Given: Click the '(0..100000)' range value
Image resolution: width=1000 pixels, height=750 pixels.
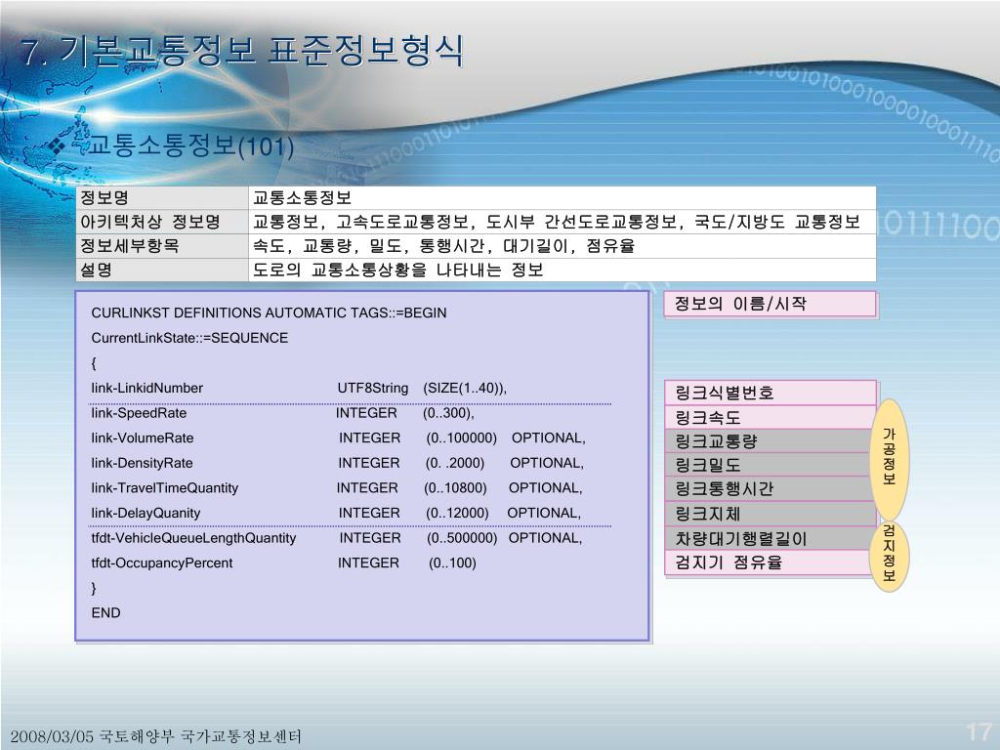Looking at the screenshot, I should pyautogui.click(x=461, y=438).
